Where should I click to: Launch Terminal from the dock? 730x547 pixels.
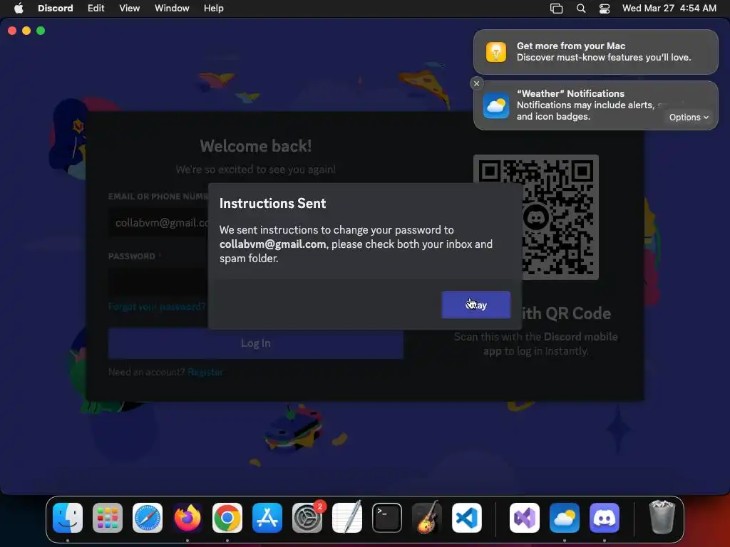[387, 518]
